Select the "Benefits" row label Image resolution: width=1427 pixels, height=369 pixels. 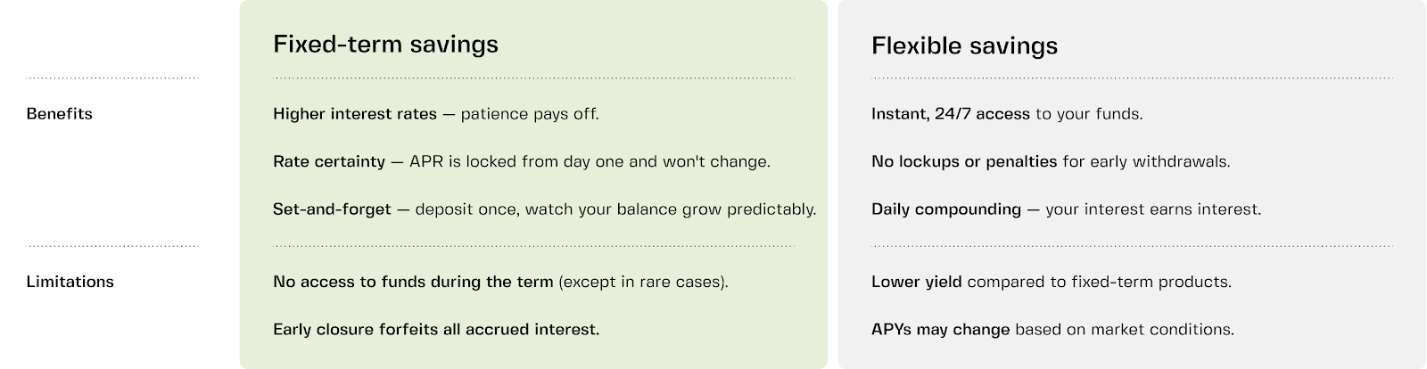tap(60, 114)
